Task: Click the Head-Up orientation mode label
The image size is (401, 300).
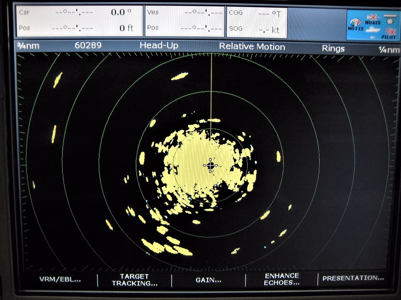Action: [x=159, y=45]
